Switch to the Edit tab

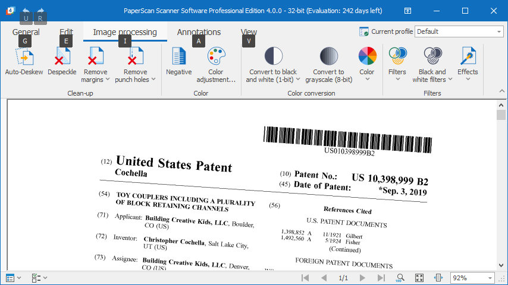click(x=66, y=32)
